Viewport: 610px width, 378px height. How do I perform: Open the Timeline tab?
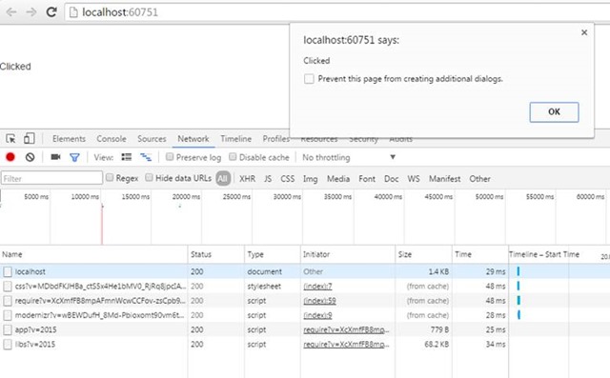pos(235,139)
